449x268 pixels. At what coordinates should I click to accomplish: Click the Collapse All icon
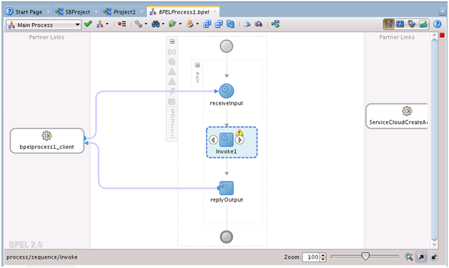219,24
